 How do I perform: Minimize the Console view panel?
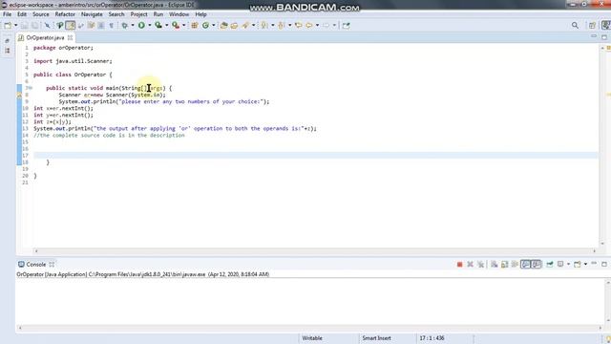[x=594, y=264]
